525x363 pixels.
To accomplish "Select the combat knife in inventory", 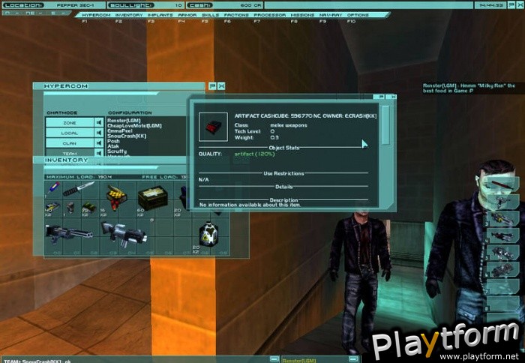I will pyautogui.click(x=79, y=188).
